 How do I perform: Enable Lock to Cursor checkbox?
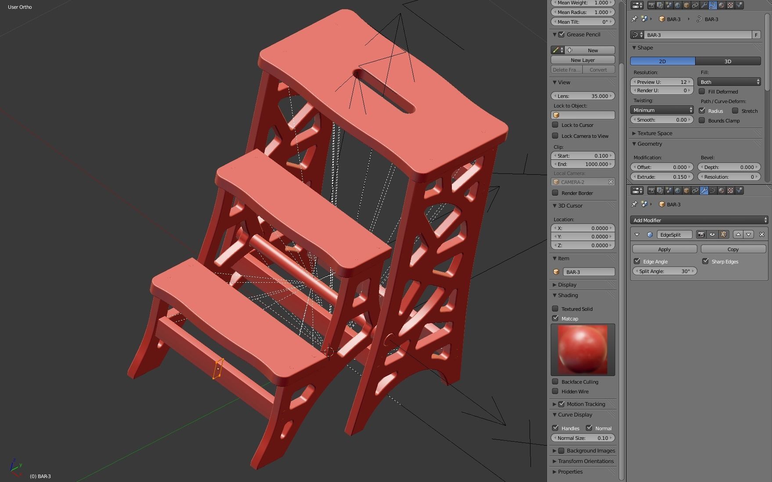[x=555, y=125]
